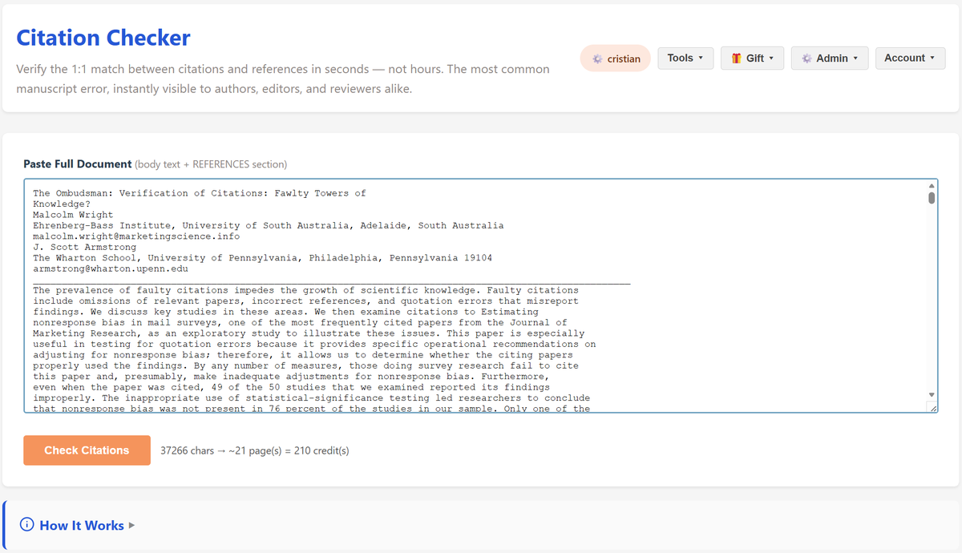Viewport: 962px width, 553px height.
Task: Click the How It Works info icon
Action: [26, 525]
